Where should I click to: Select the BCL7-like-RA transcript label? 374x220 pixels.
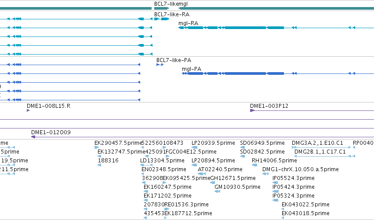click(172, 15)
